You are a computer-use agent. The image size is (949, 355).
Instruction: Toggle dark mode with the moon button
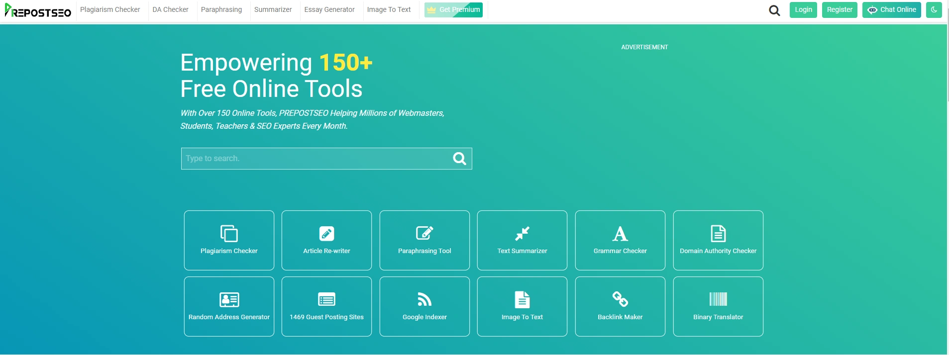934,10
